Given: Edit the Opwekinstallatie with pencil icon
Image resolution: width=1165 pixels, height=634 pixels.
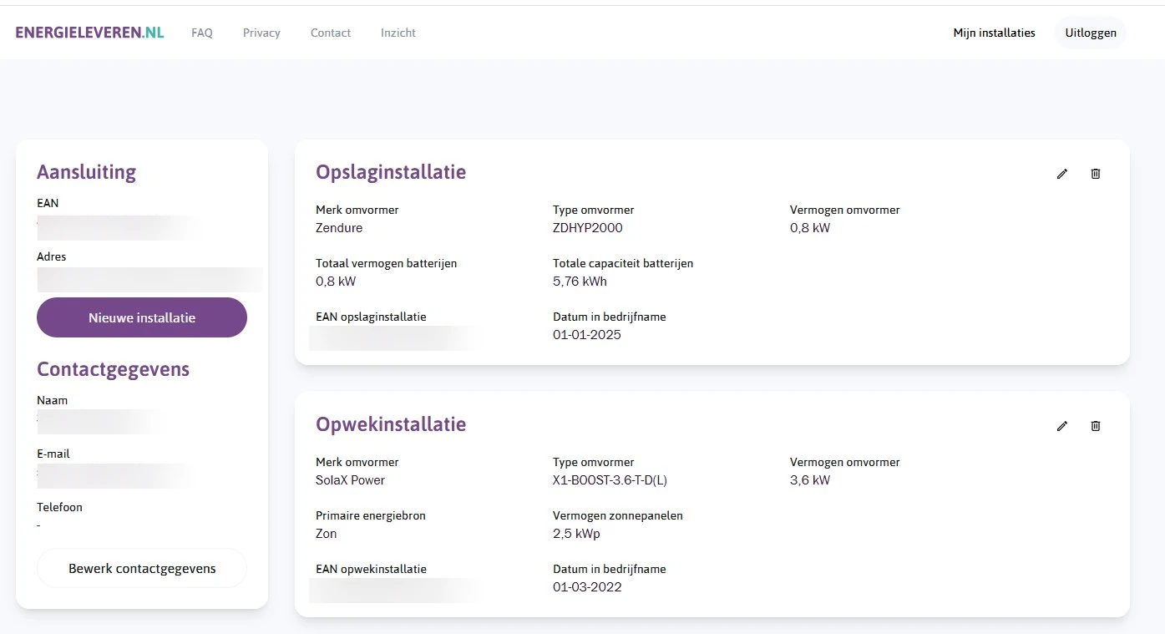Looking at the screenshot, I should coord(1061,426).
